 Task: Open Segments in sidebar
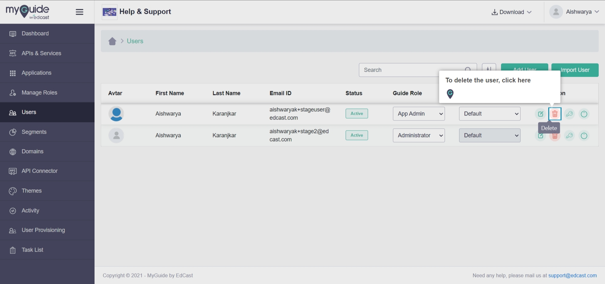tap(47, 132)
